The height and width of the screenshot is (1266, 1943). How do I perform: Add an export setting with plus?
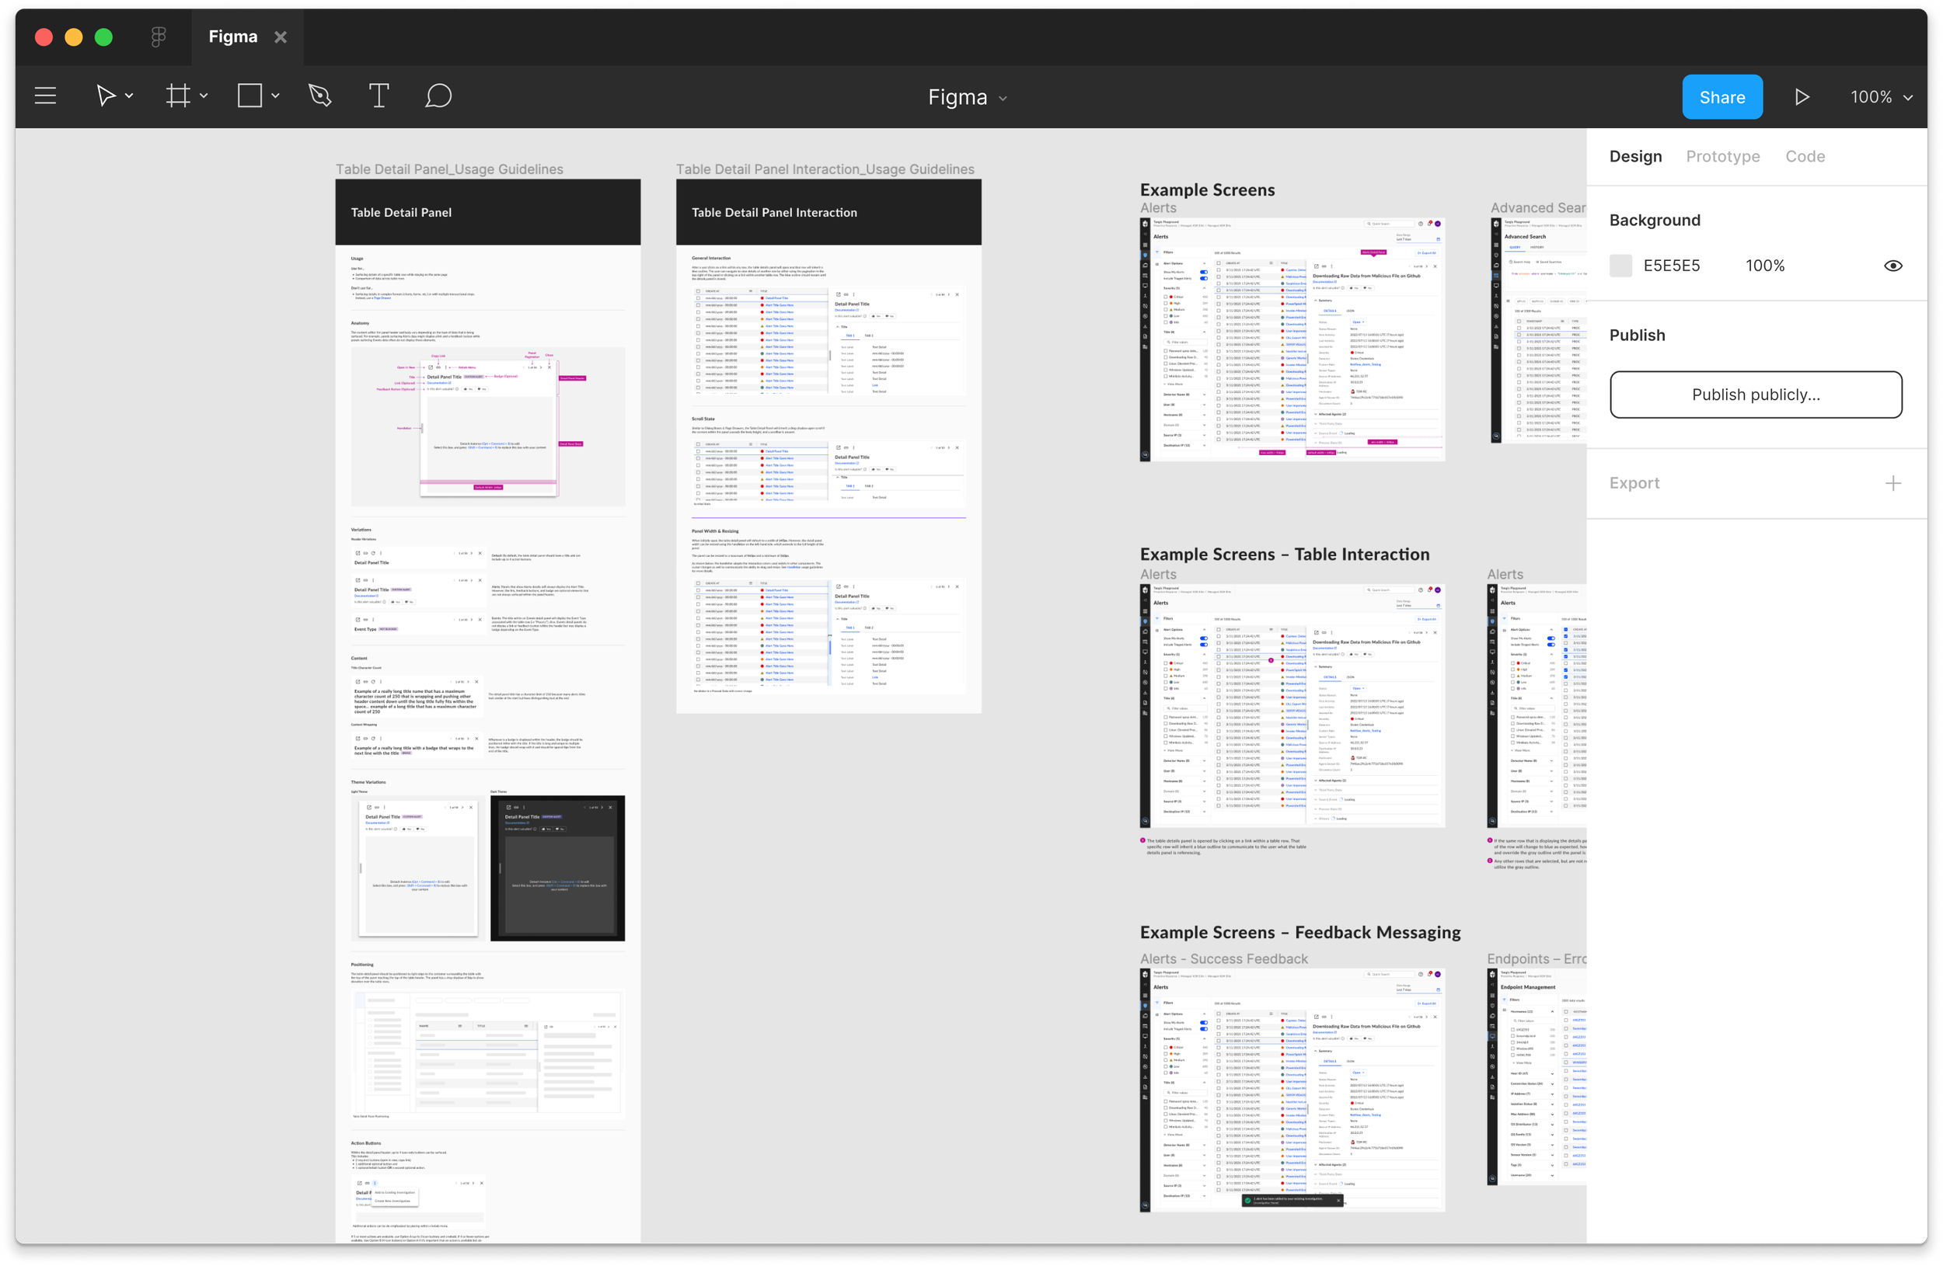(x=1892, y=484)
